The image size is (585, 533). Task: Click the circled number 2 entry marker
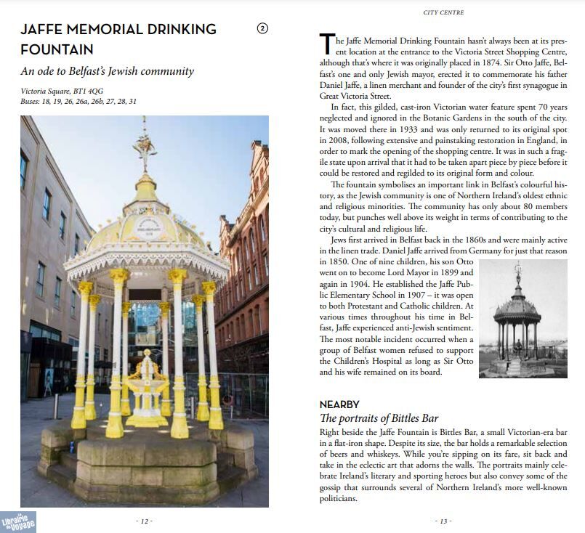click(x=262, y=28)
